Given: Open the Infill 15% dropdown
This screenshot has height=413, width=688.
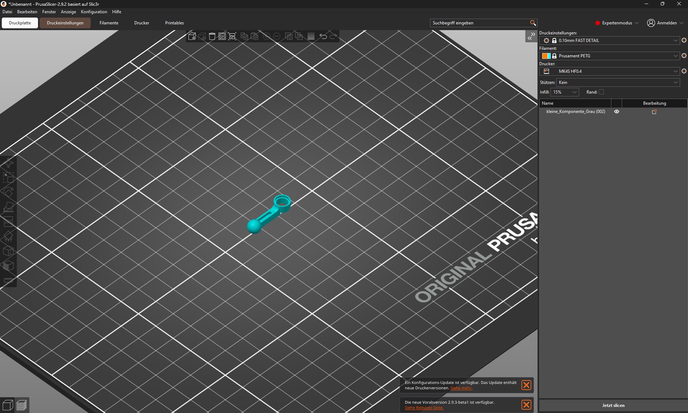Looking at the screenshot, I should (x=565, y=92).
